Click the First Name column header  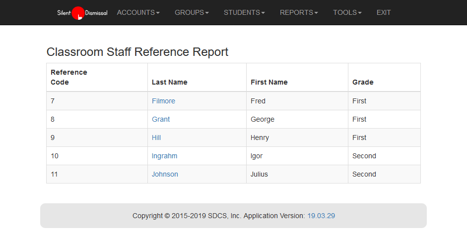(269, 82)
